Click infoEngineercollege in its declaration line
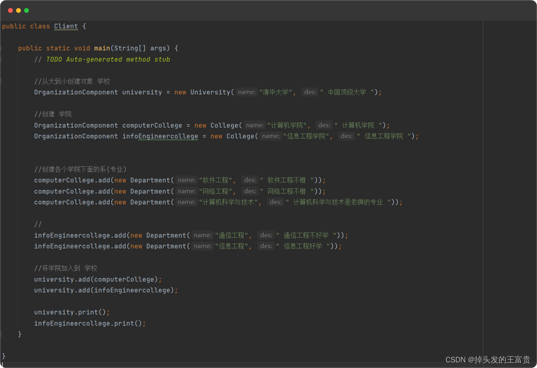This screenshot has width=537, height=368. (160, 136)
